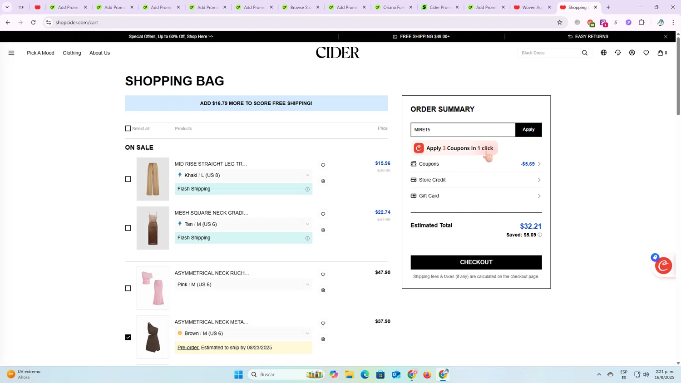Click Apply 3 Coupons in 1 click

[454, 148]
